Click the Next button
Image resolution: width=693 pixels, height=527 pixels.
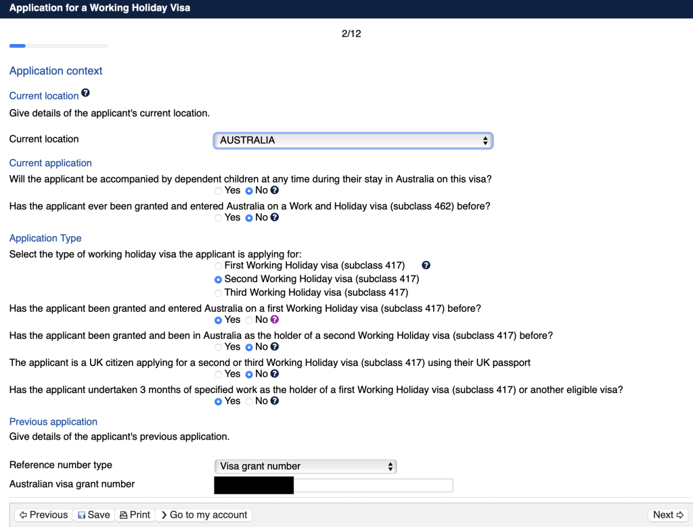[668, 515]
